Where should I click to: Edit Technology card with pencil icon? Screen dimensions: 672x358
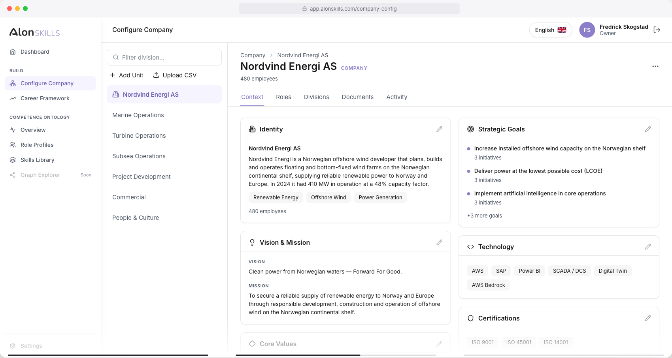tap(648, 247)
